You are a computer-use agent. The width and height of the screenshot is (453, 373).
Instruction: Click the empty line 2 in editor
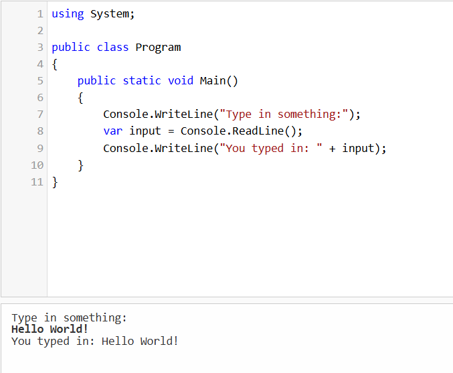coord(201,31)
